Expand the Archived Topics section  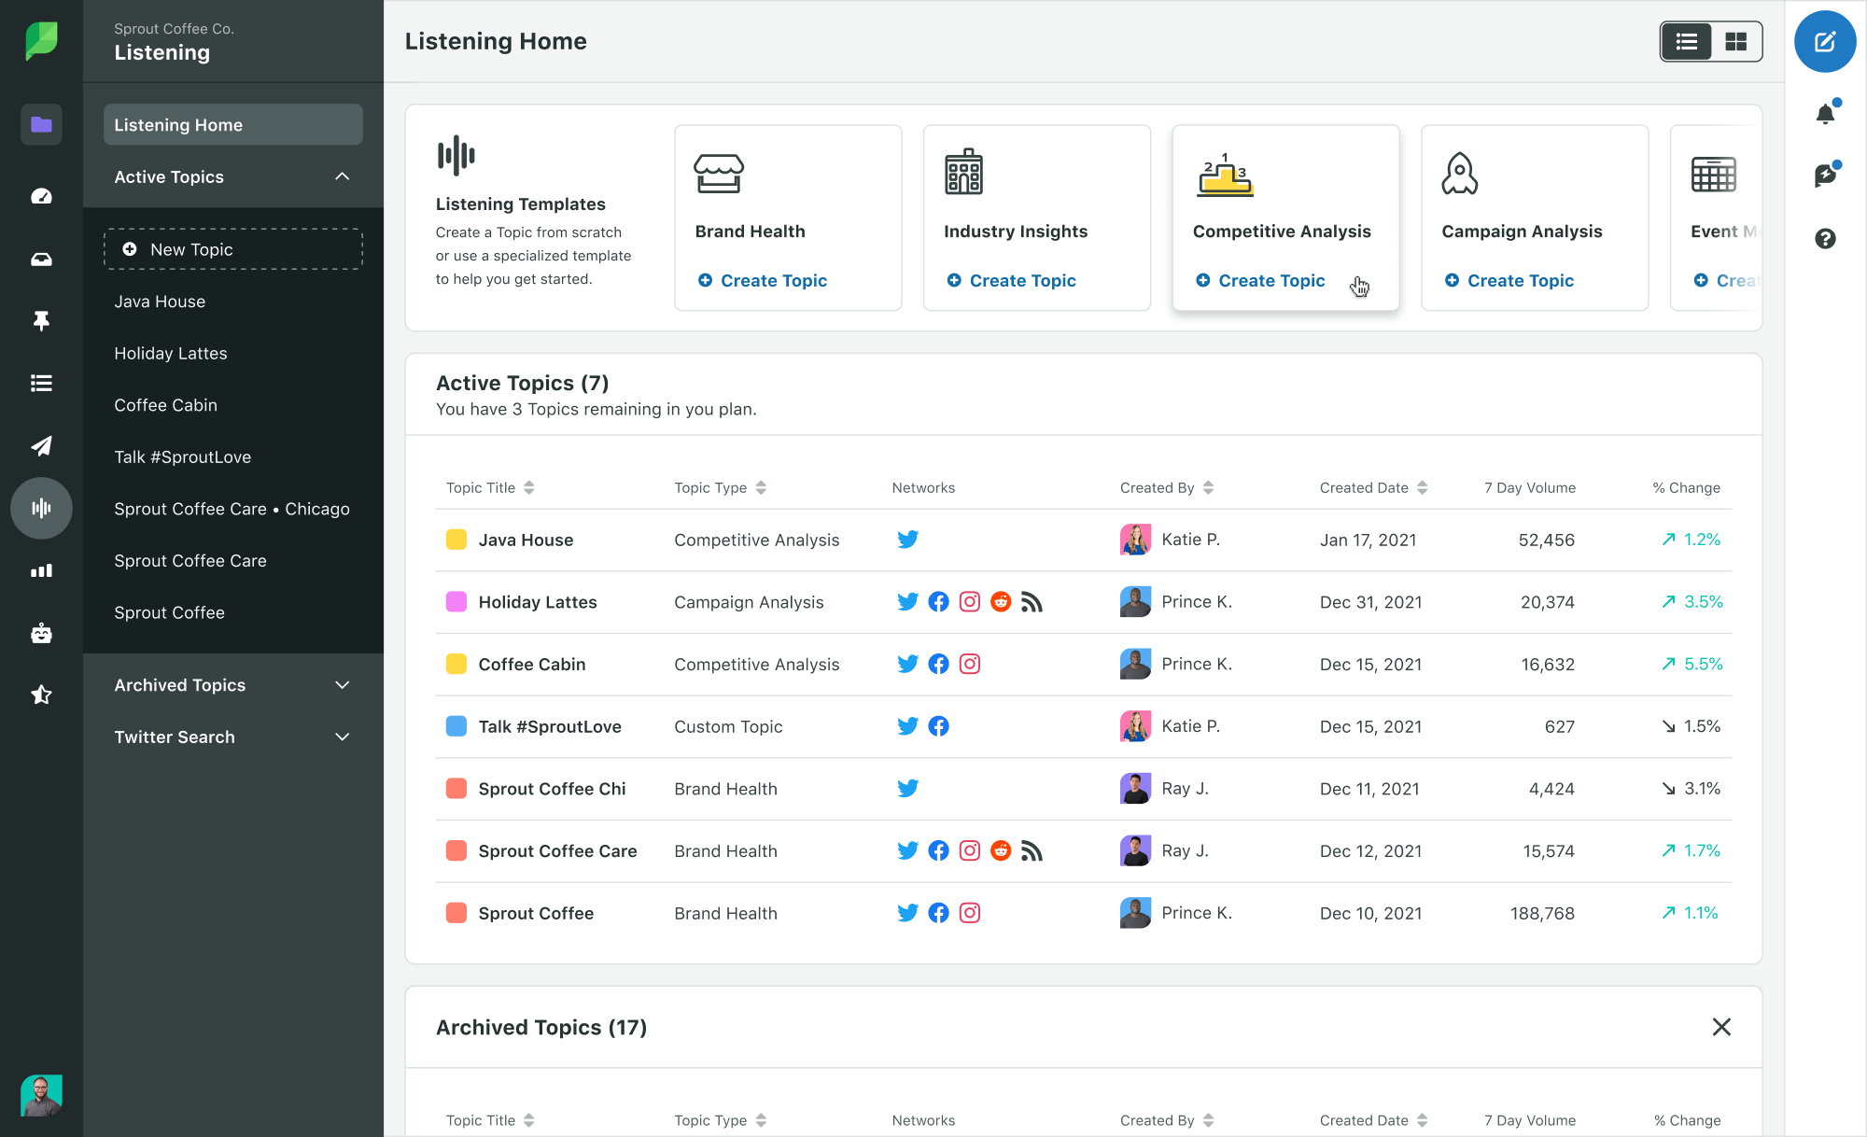[x=343, y=684]
